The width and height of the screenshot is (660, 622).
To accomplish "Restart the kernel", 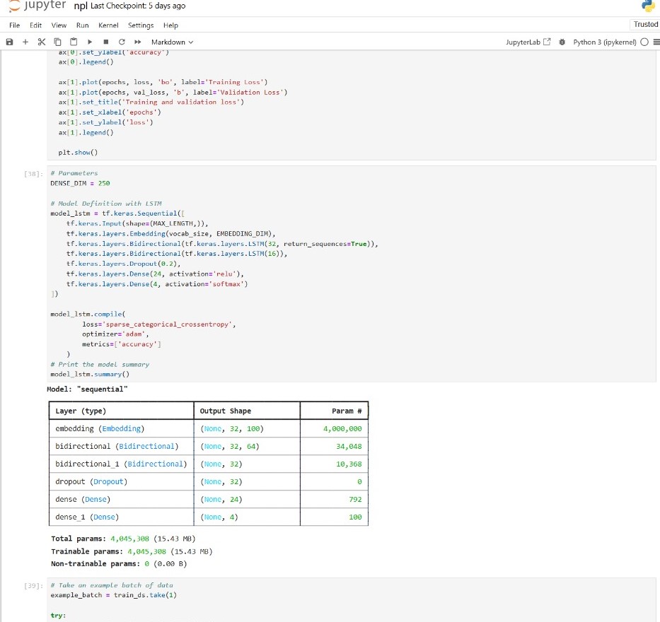I will pos(121,42).
